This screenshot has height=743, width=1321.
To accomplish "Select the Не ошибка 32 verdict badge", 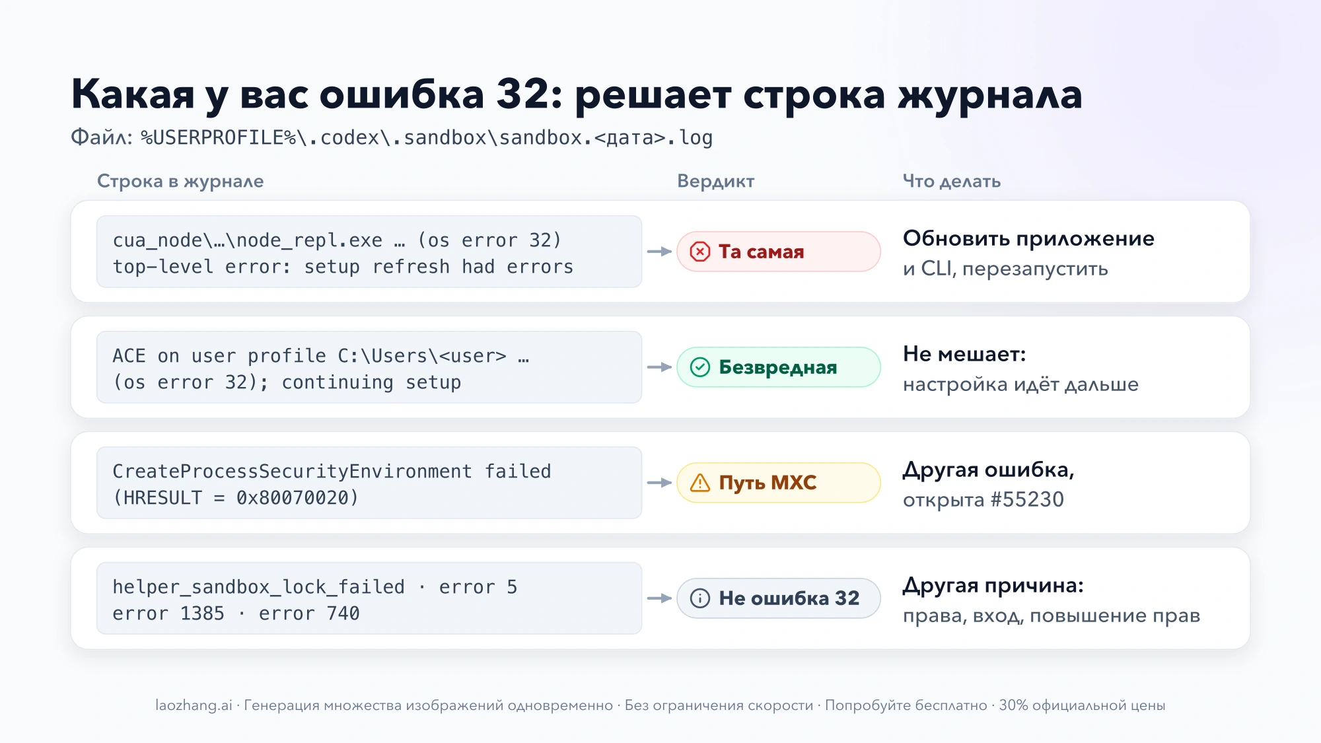I will [x=779, y=598].
